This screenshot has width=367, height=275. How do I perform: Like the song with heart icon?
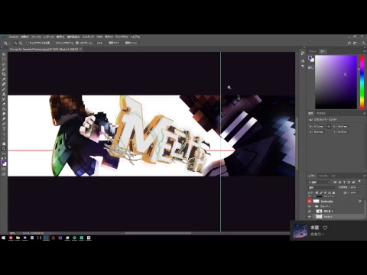325,228
